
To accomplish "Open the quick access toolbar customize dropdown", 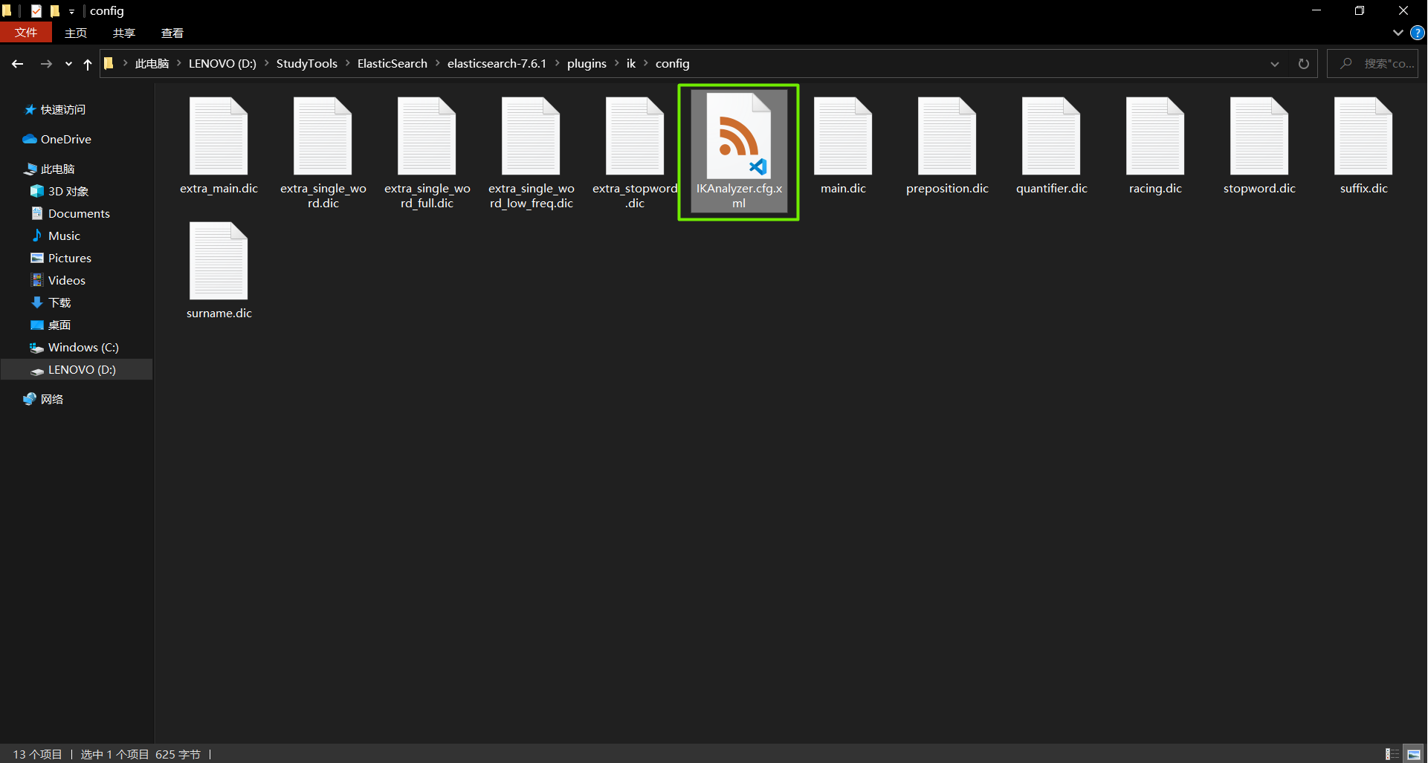I will click(72, 11).
